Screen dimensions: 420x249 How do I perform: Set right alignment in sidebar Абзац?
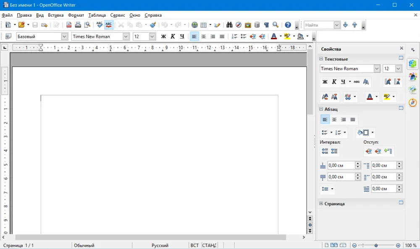coord(344,119)
